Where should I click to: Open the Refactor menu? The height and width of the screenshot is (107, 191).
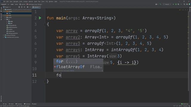(31, 1)
